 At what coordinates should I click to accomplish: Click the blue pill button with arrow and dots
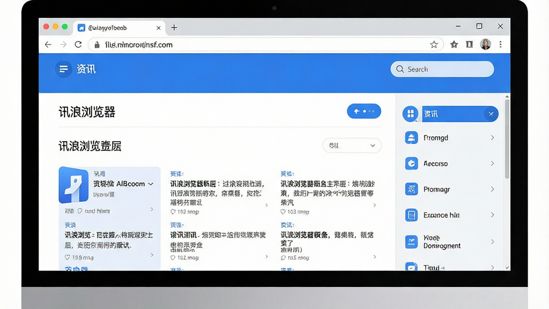point(364,111)
